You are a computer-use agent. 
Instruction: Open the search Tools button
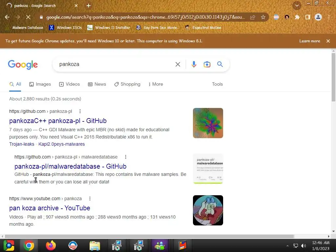(217, 84)
